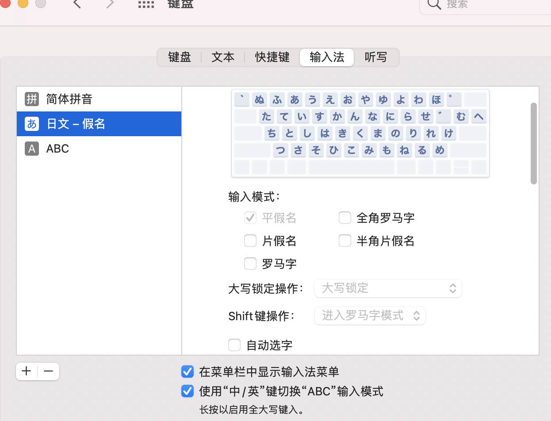The image size is (551, 421).
Task: Click the vertical scrollbar in settings pane
Action: [534, 144]
